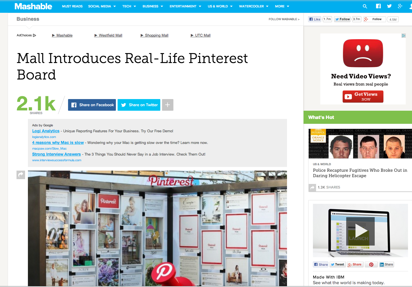The image size is (412, 287).
Task: Click the Made With IBM title
Action: point(329,277)
